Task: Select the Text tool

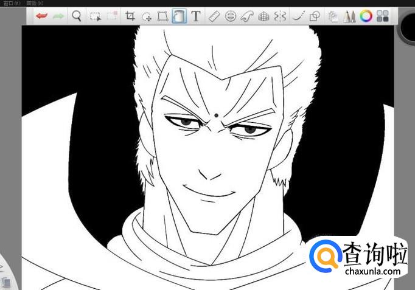Action: click(x=196, y=16)
